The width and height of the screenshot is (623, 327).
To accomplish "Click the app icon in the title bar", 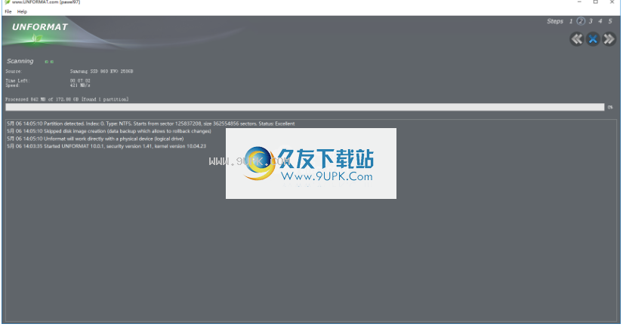I will click(x=7, y=2).
